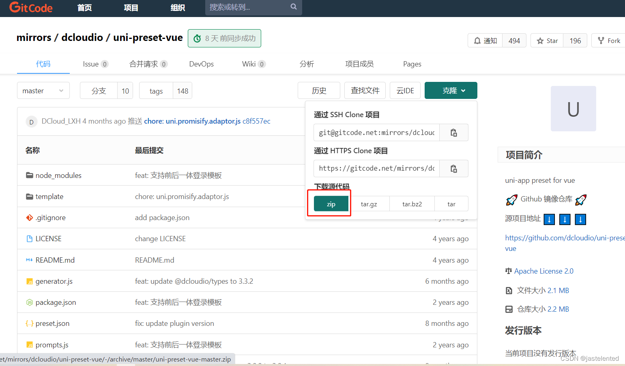
Task: Click the repository size disk icon
Action: point(509,309)
